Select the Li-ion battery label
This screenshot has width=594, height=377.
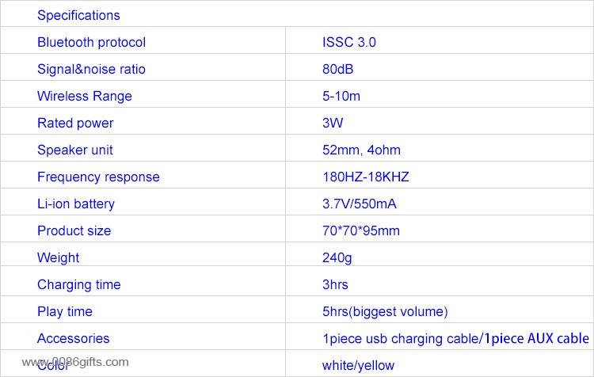76,204
